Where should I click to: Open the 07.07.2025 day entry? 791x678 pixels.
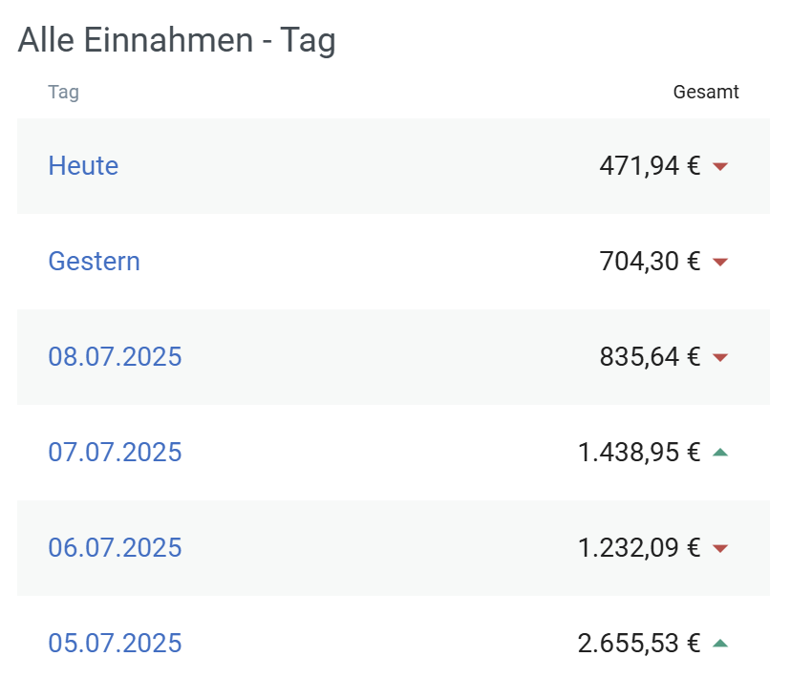coord(115,453)
